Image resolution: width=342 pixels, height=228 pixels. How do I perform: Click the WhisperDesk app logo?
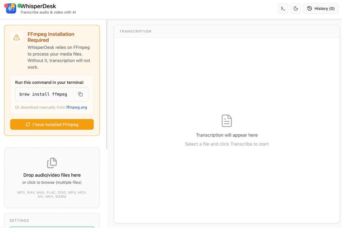tap(11, 9)
